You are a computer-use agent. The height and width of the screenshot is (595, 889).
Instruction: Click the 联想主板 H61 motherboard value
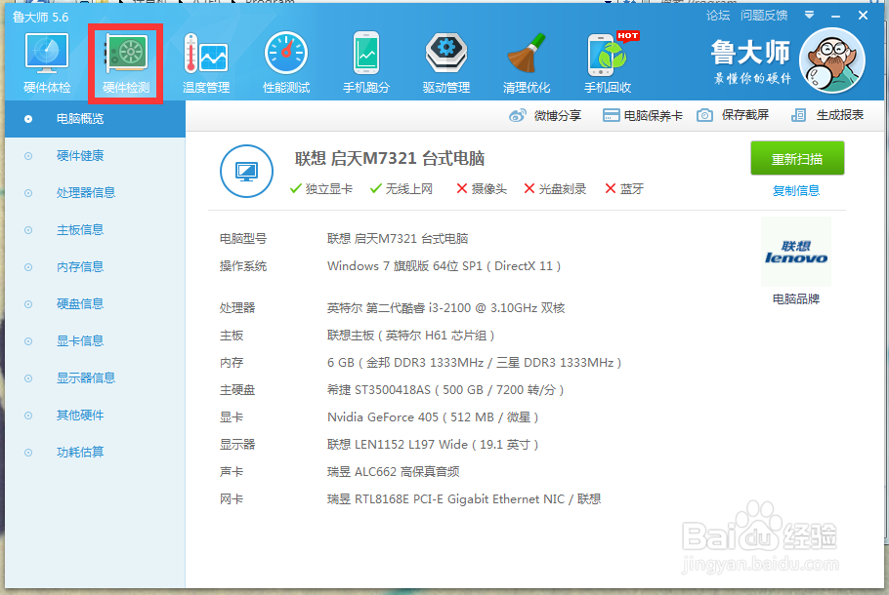411,336
